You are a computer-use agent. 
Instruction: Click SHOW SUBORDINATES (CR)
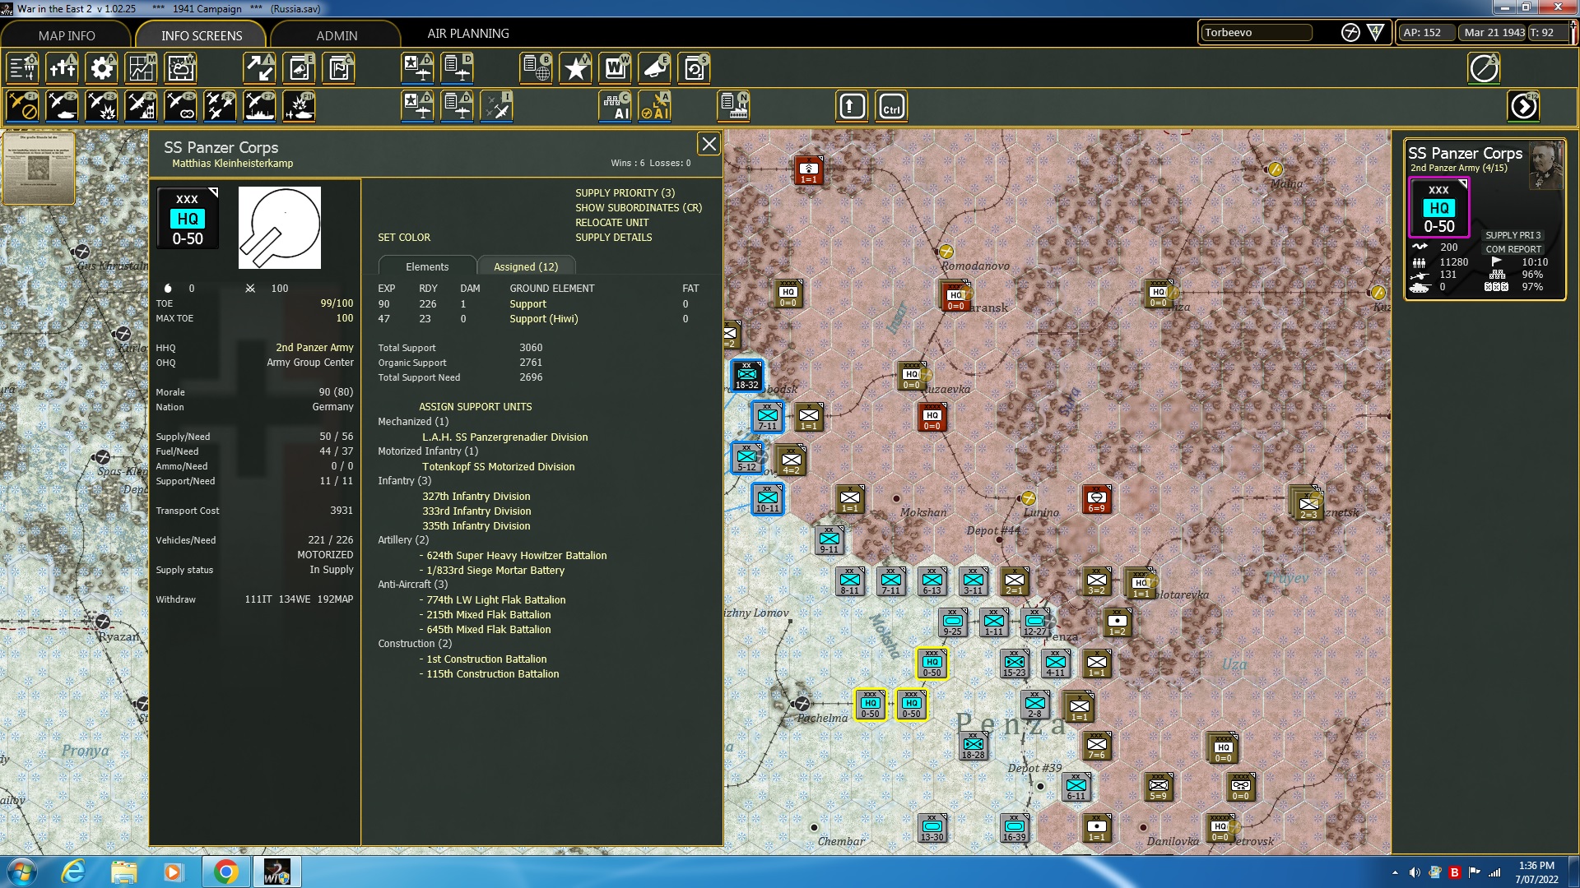(x=639, y=208)
